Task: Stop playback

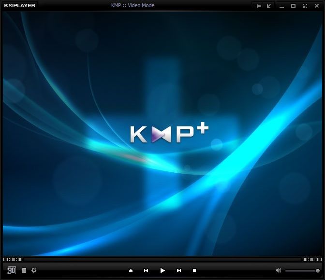Action: click(194, 270)
